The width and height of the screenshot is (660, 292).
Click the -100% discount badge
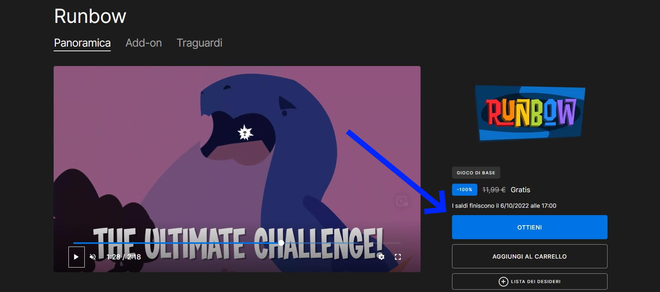(464, 189)
